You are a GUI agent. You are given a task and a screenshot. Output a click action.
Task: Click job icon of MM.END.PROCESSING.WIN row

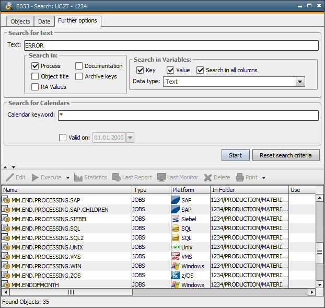click(x=6, y=266)
